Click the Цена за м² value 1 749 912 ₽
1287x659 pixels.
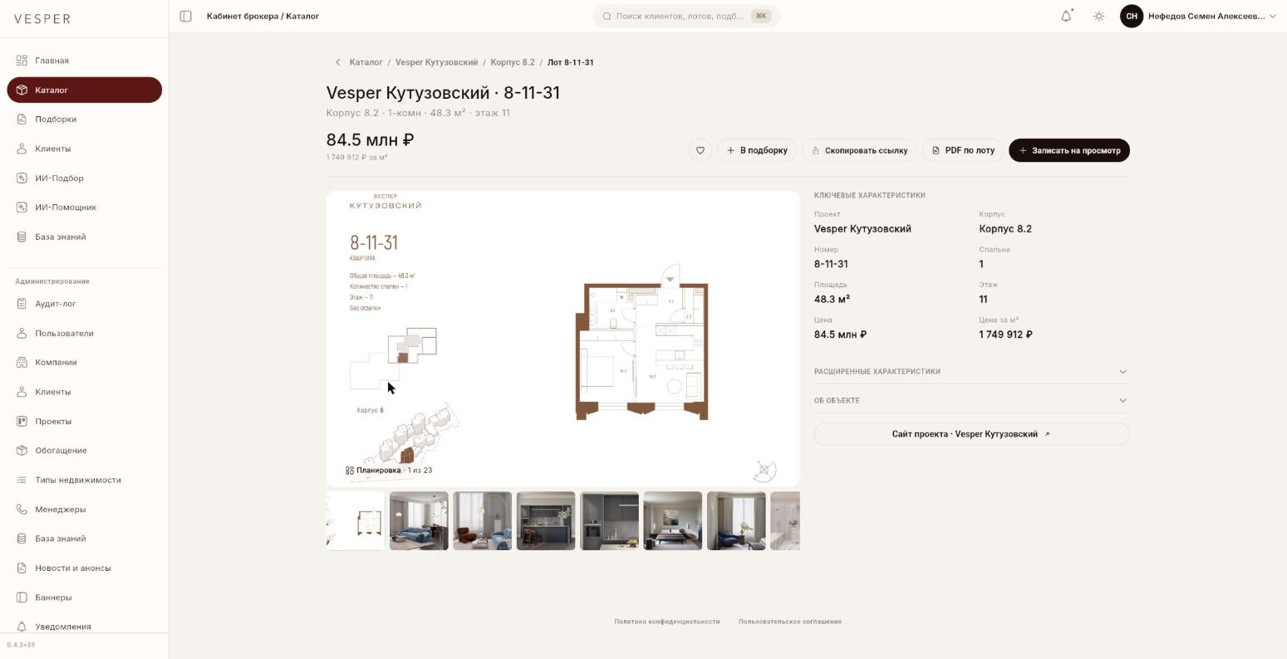click(1005, 334)
